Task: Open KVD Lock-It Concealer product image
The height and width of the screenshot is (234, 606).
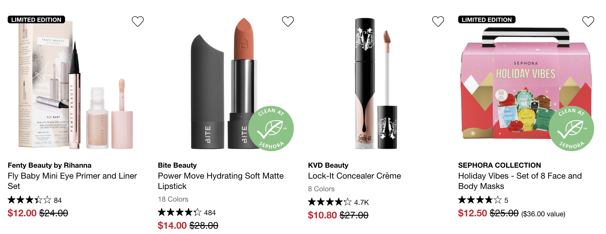Action: (376, 84)
